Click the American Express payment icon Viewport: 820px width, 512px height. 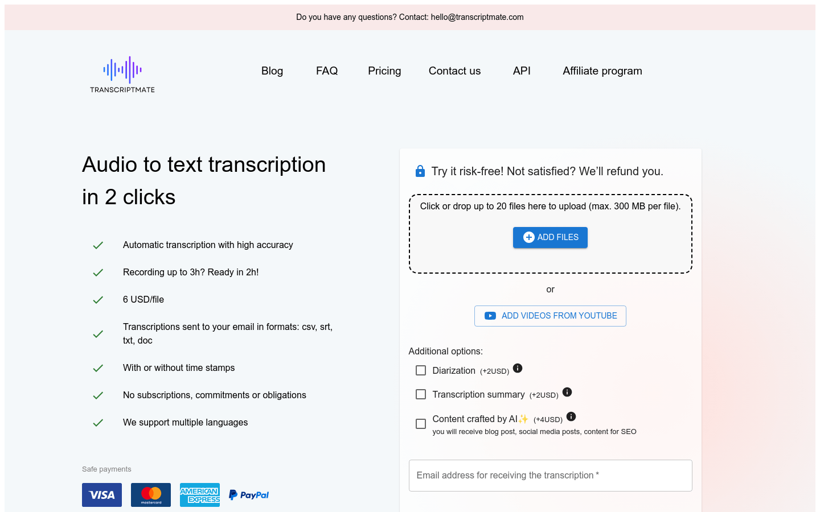(200, 495)
